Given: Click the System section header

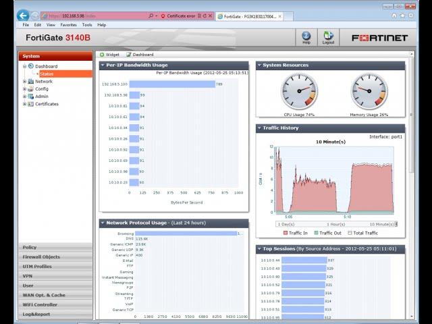Looking at the screenshot, I should click(x=55, y=56).
